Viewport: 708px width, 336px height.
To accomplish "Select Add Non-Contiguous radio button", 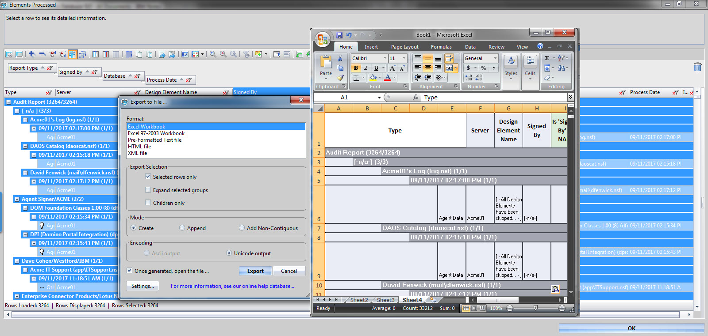I will (242, 228).
